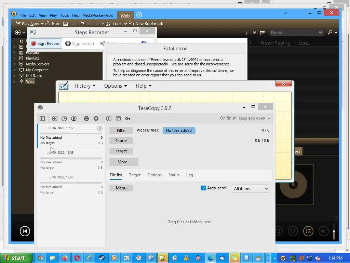This screenshot has width=350, height=263.
Task: Select the Jul 16, 2022, 12:57 job entry
Action: (71, 185)
